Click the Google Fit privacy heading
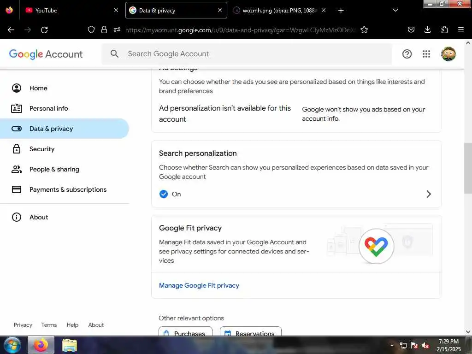Viewport: 472px width, 354px height. 190,228
